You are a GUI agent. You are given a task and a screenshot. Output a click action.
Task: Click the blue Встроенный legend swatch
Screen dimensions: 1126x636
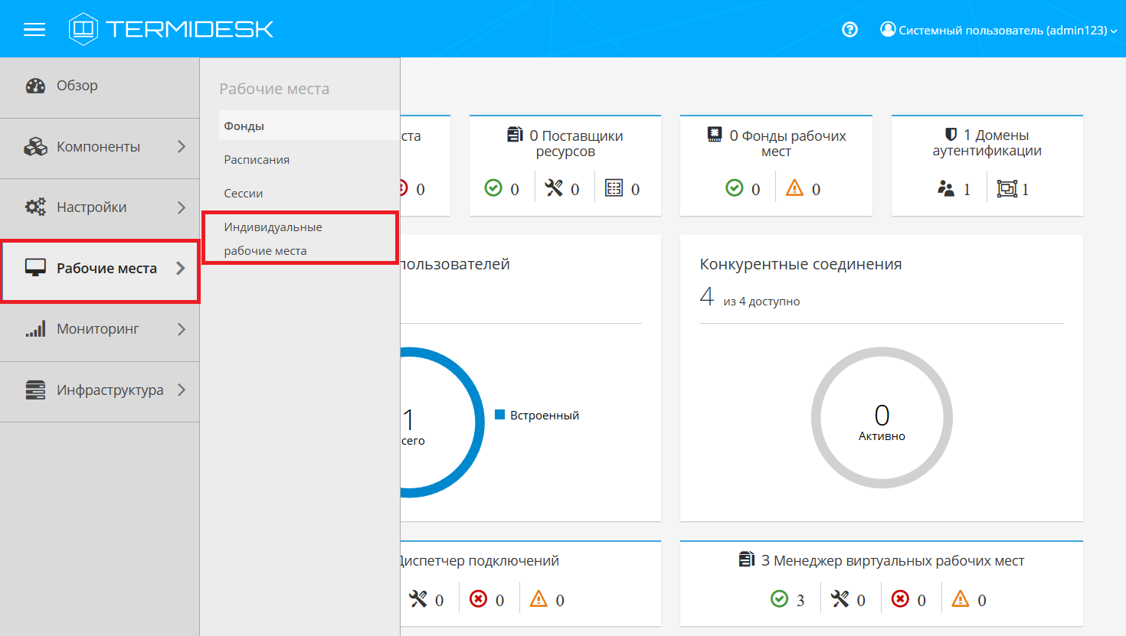click(500, 415)
